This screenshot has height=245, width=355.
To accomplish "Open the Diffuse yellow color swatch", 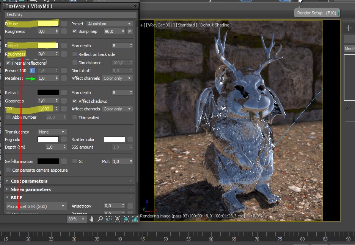I will (48, 23).
